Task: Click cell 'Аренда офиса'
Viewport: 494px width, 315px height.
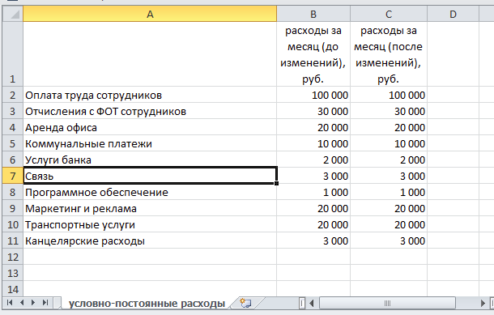Action: 150,127
